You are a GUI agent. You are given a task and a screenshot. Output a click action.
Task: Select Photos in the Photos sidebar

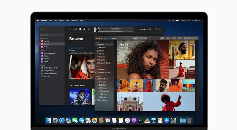click(x=104, y=45)
